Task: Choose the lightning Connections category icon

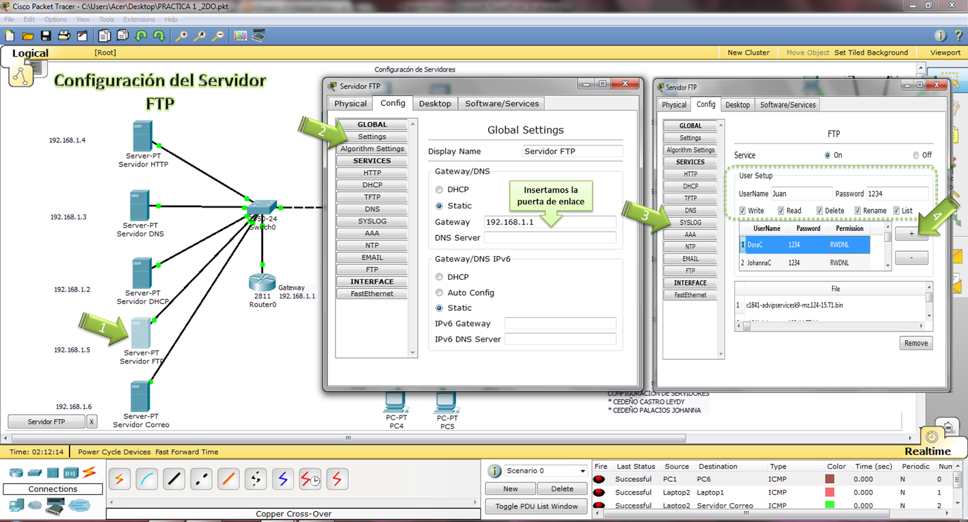Action: point(90,472)
